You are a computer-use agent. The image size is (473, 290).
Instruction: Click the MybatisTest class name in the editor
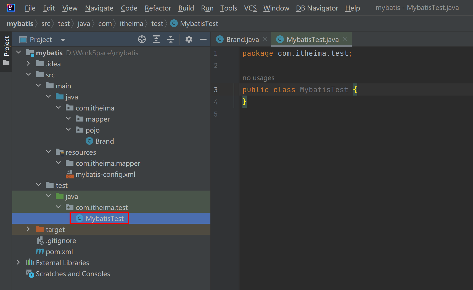[x=324, y=90]
